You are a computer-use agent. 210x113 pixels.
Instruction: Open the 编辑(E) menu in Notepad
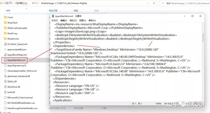[x=64, y=20]
